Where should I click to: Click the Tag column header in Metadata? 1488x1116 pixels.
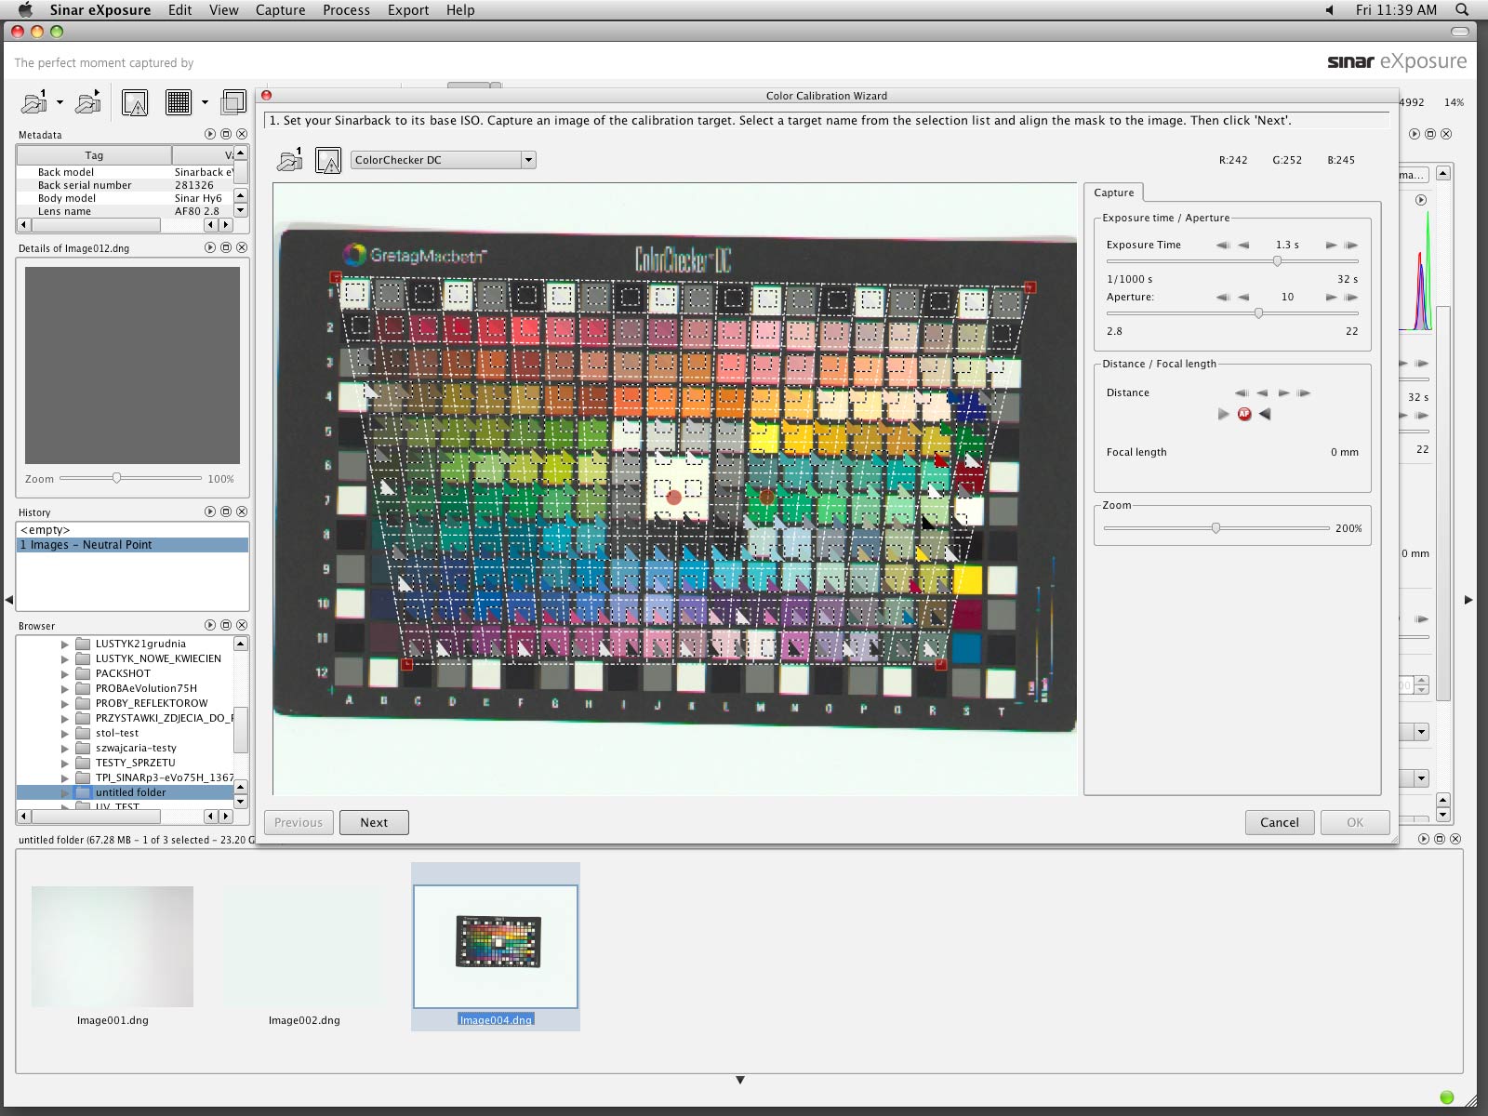94,155
